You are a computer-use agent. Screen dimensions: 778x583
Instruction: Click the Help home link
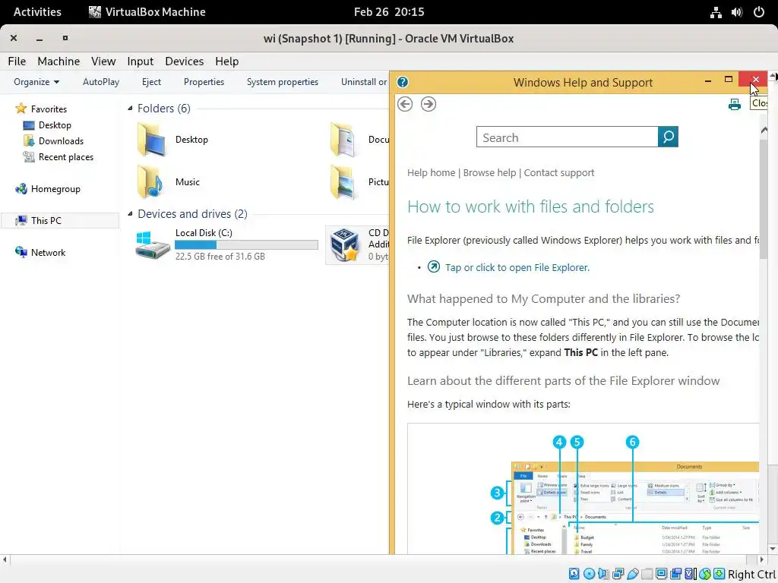(432, 172)
